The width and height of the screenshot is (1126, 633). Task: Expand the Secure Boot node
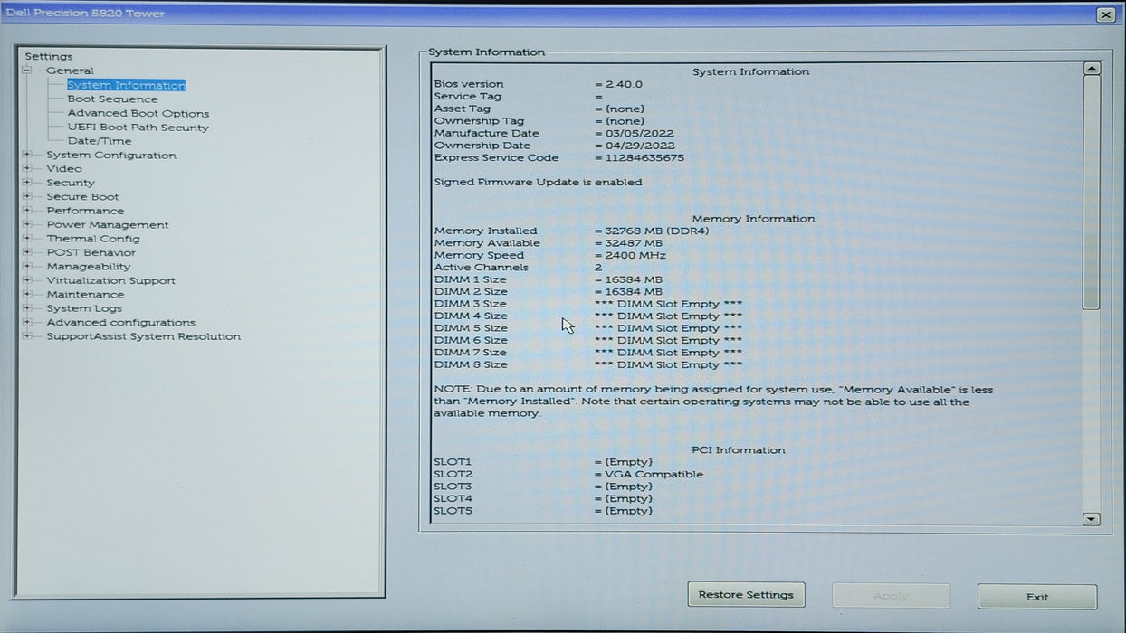coord(27,196)
